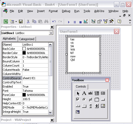Click the Break pause button
Image resolution: width=133 pixels, height=124 pixels.
(75, 22)
